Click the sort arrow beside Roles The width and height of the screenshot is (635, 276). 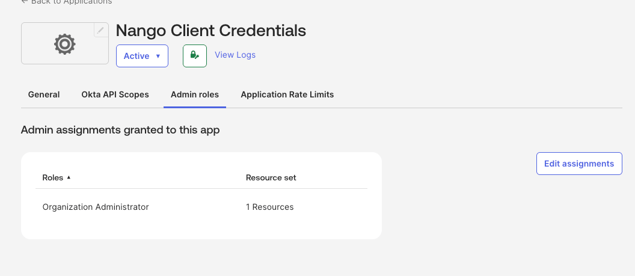coord(69,177)
